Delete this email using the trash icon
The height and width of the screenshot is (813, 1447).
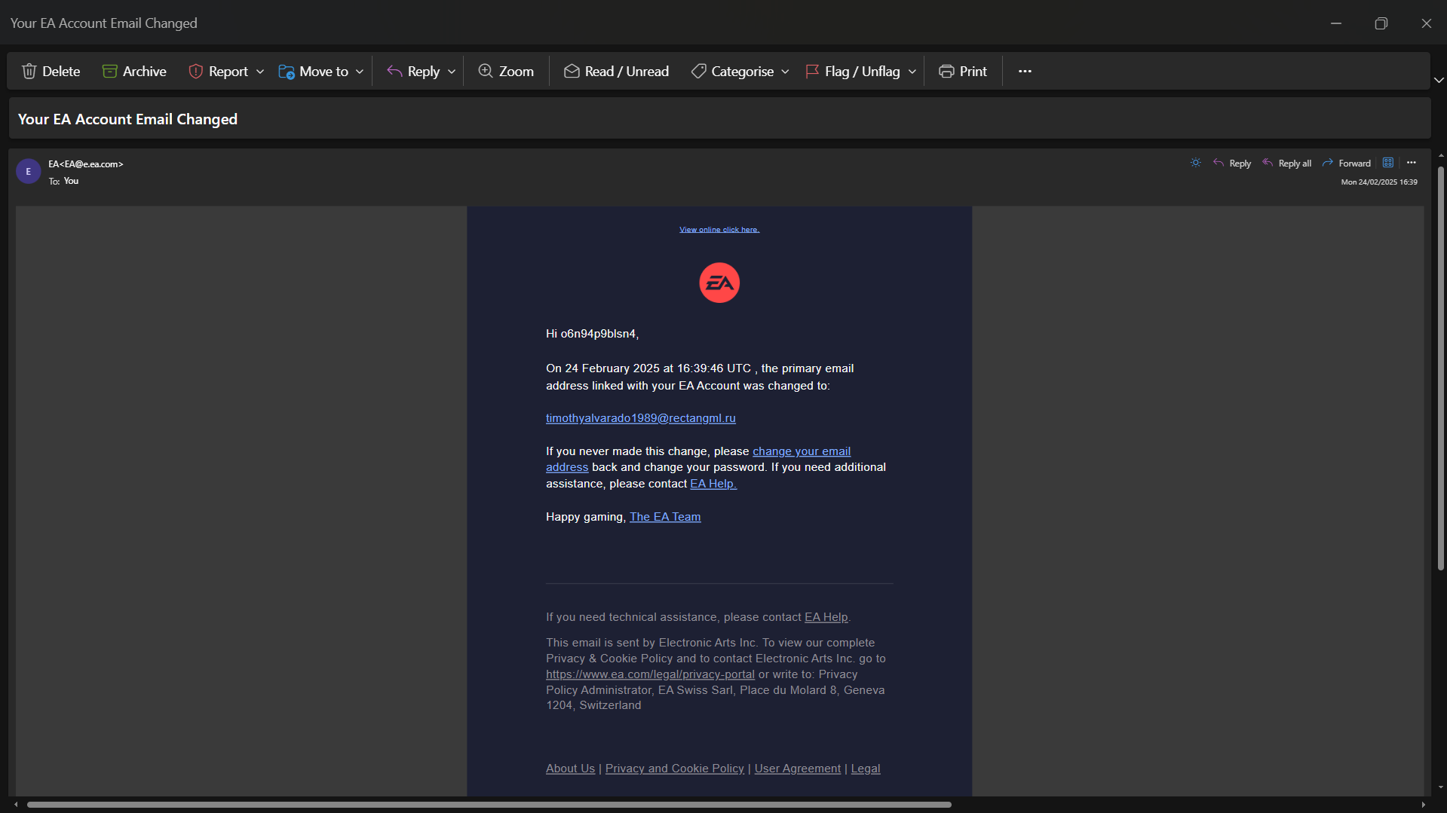[x=29, y=72]
